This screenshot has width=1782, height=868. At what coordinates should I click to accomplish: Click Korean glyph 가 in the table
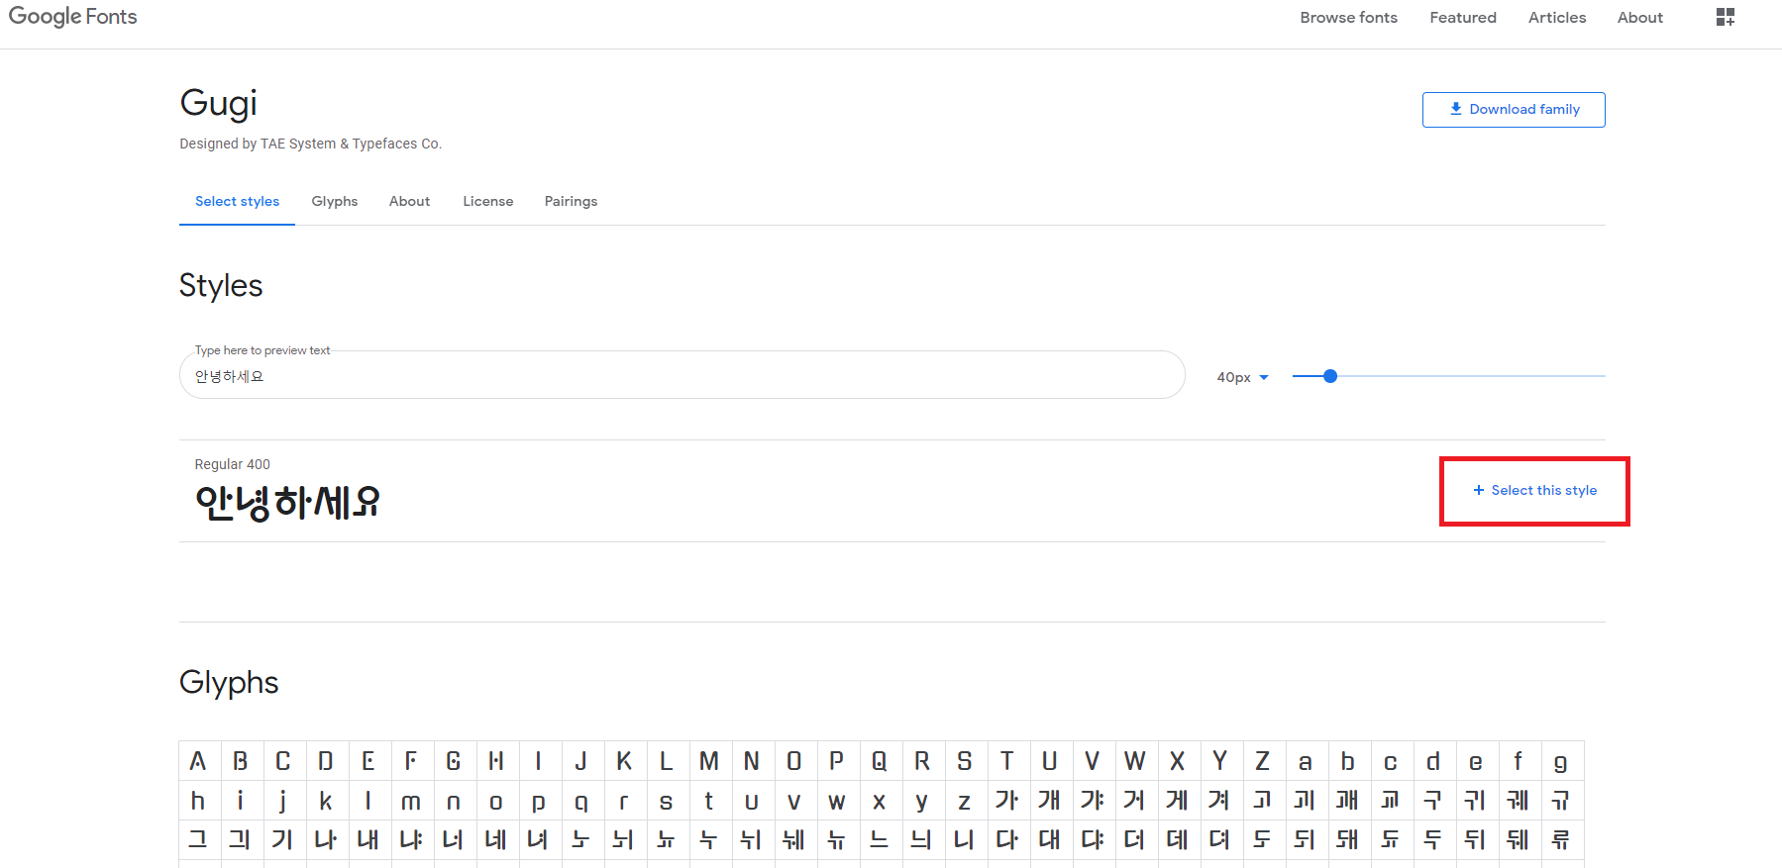(x=1007, y=800)
